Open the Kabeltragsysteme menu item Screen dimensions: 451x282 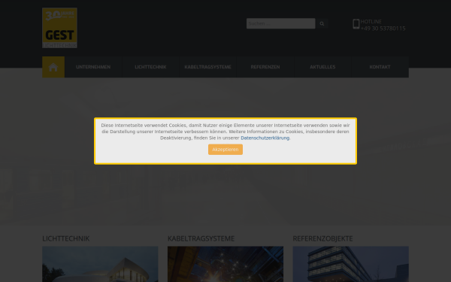tap(207, 67)
